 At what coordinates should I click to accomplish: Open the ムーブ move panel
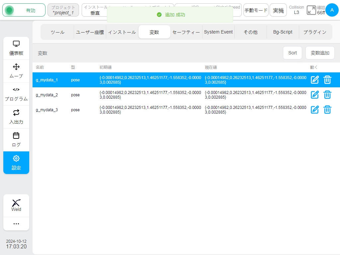tap(16, 71)
